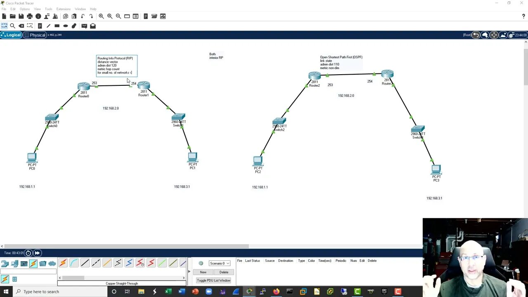Undo the last action

82,16
